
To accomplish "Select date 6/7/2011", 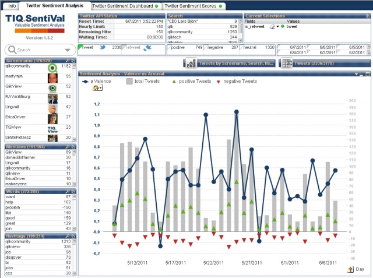I will click(292, 47).
